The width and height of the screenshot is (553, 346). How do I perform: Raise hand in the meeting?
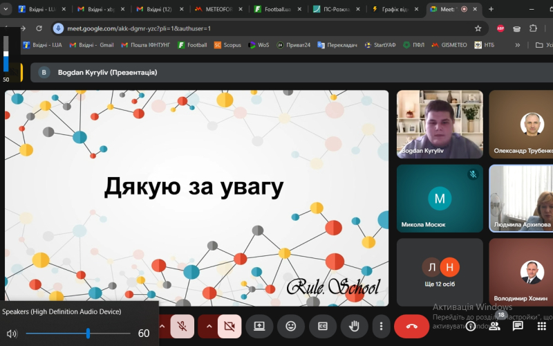tap(354, 326)
